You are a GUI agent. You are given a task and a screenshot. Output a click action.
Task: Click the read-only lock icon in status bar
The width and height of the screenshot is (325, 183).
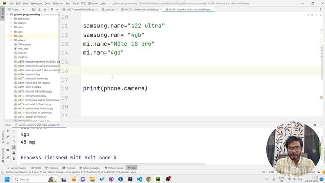pos(319,172)
